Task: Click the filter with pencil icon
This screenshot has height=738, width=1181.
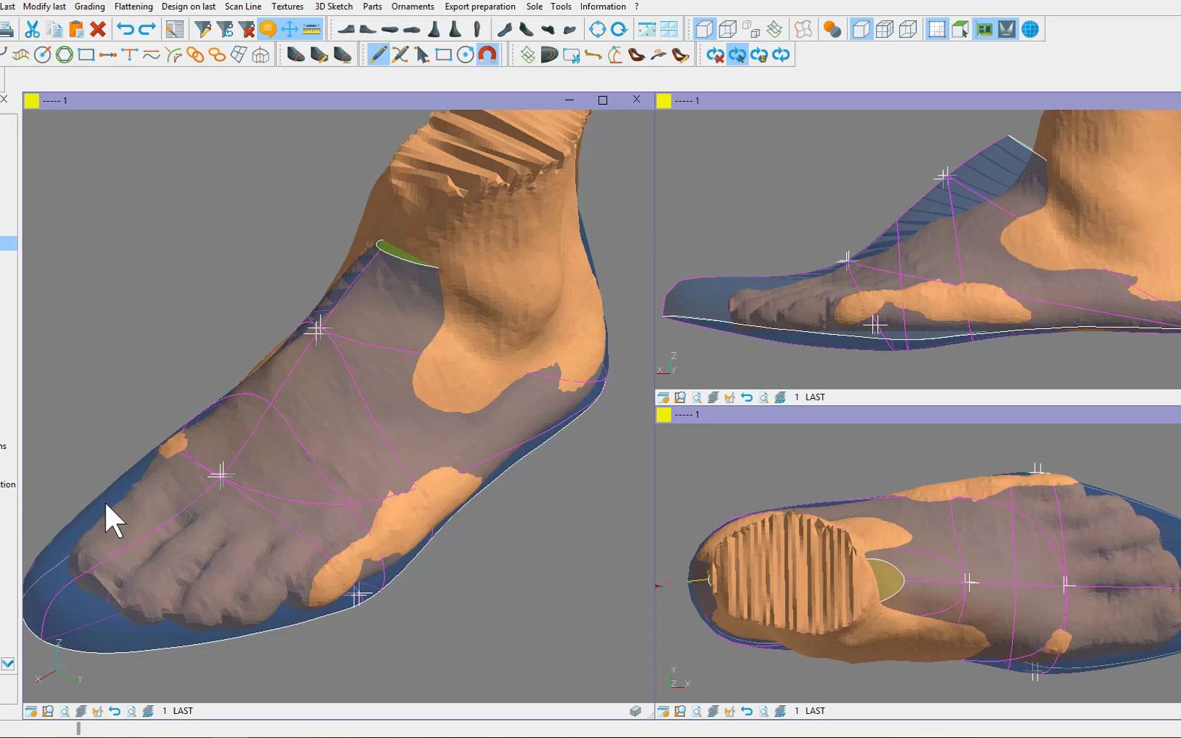Action: pyautogui.click(x=202, y=29)
